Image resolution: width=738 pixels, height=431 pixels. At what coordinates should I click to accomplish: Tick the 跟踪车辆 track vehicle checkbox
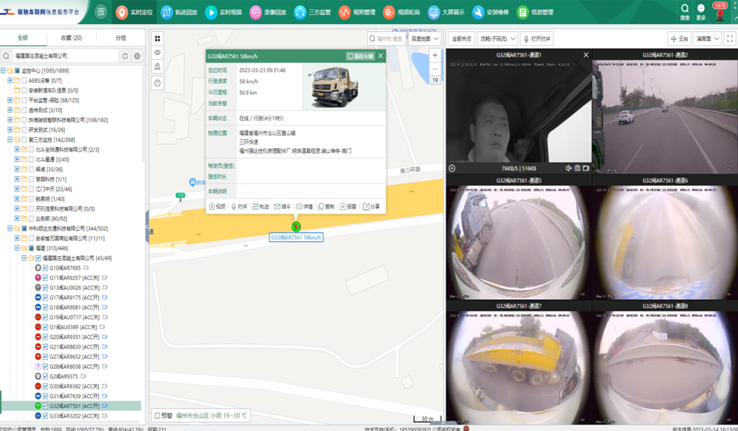coord(351,56)
